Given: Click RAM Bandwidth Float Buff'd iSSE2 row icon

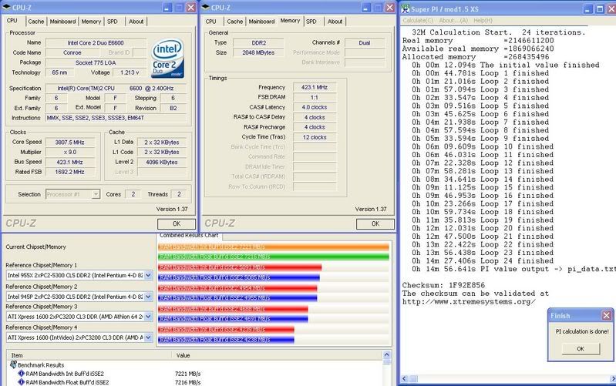Looking at the screenshot, I should click(x=22, y=382).
